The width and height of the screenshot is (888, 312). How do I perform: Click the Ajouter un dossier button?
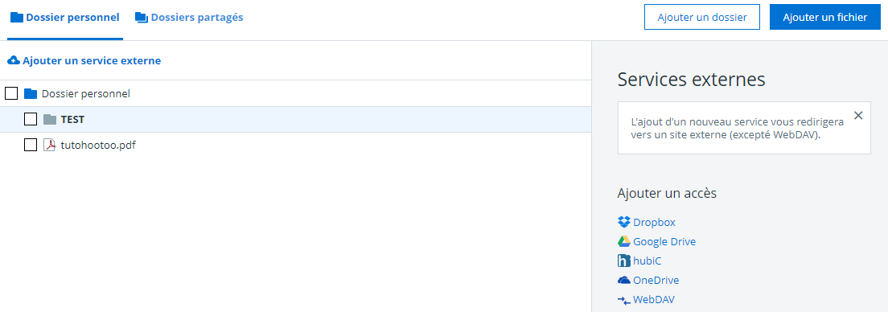click(701, 18)
